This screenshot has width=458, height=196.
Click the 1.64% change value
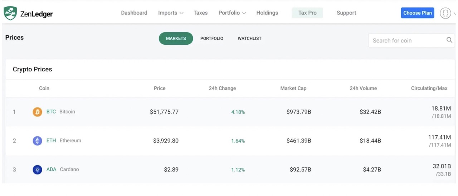click(238, 141)
